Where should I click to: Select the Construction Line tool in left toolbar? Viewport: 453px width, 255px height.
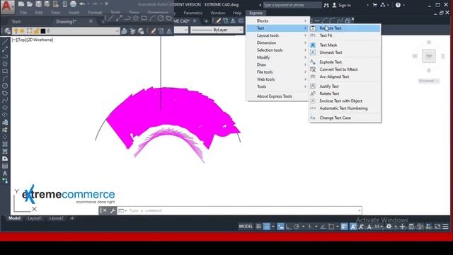point(5,50)
